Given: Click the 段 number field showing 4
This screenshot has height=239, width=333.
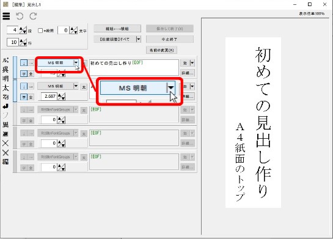Looking at the screenshot, I should [12, 30].
